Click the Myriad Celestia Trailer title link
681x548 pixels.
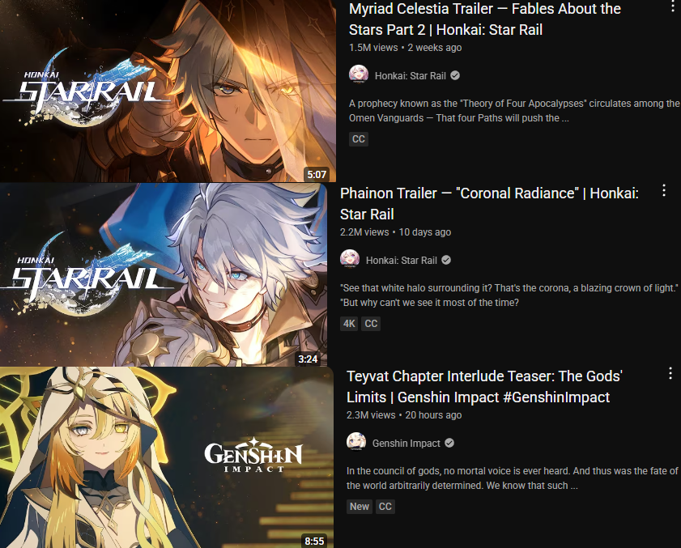(485, 19)
